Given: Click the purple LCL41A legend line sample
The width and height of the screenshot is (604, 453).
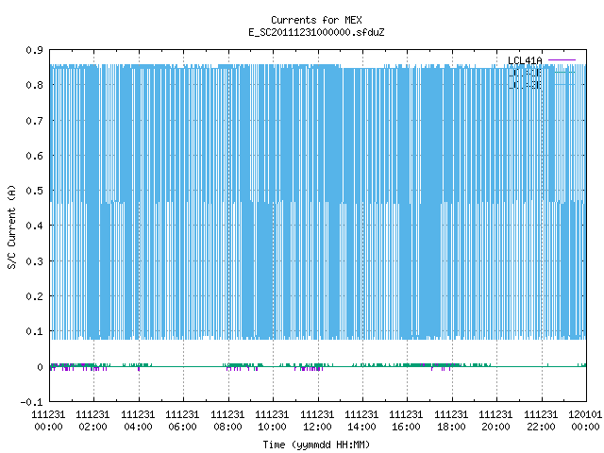Looking at the screenshot, I should [x=562, y=60].
